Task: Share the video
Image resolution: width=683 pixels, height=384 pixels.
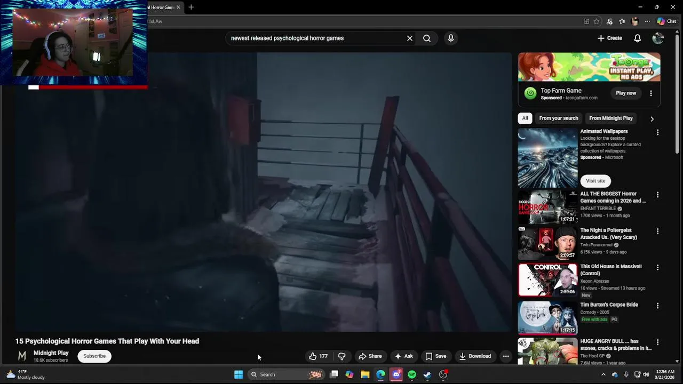Action: coord(370,356)
